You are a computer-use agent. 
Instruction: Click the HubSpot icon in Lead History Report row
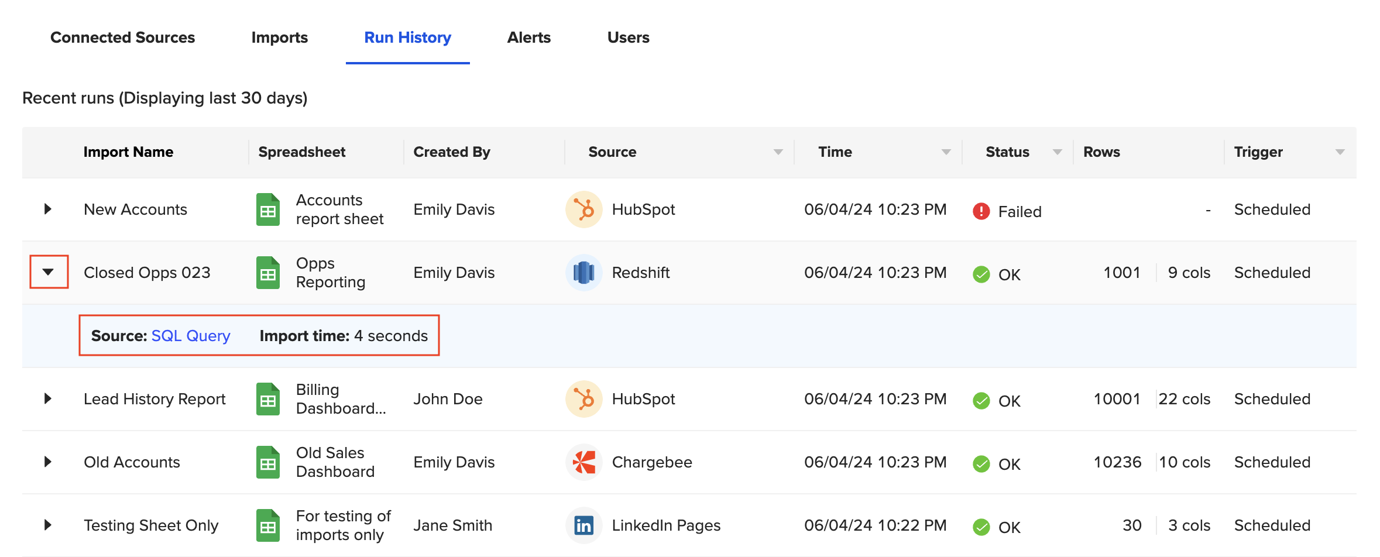583,399
